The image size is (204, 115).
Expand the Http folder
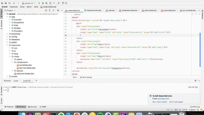pyautogui.click(x=10, y=25)
